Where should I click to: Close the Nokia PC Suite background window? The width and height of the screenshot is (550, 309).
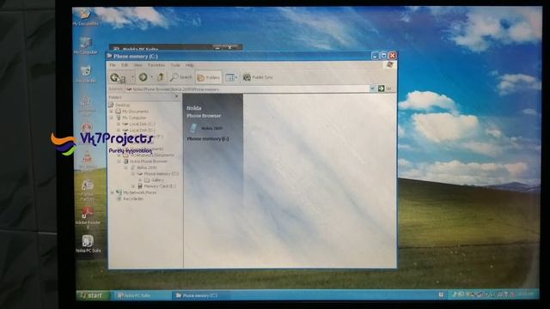coord(229,47)
